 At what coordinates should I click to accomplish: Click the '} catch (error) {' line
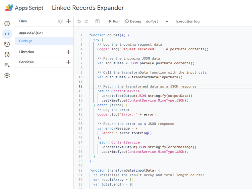[x=111, y=105]
